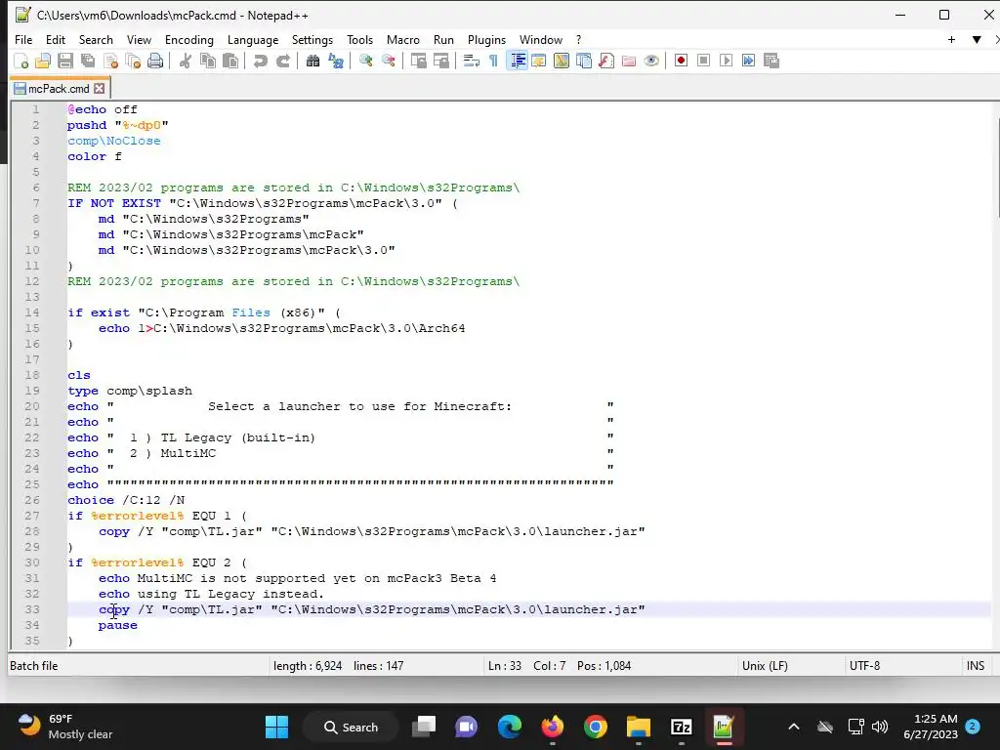Toggle word wrap toolbar icon

[x=472, y=61]
